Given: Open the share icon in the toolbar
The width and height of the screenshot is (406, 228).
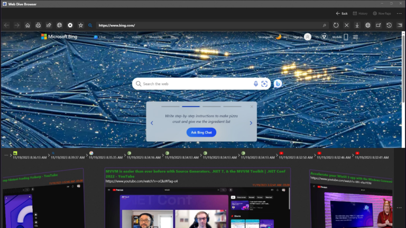Looking at the screenshot, I should [49, 25].
